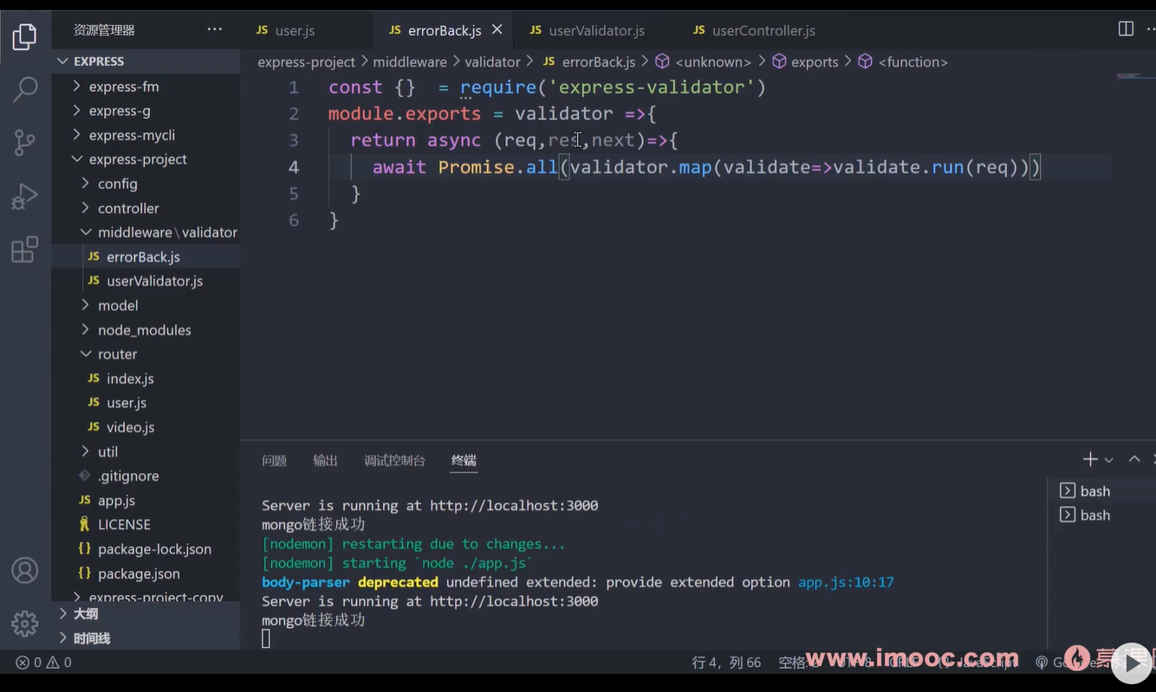Open the Source Control view icon
This screenshot has height=692, width=1156.
pyautogui.click(x=25, y=143)
